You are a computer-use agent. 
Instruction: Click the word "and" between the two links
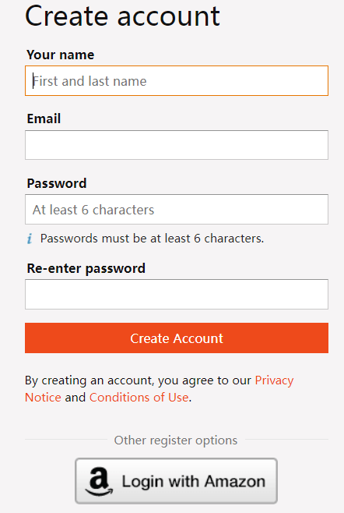pos(75,397)
